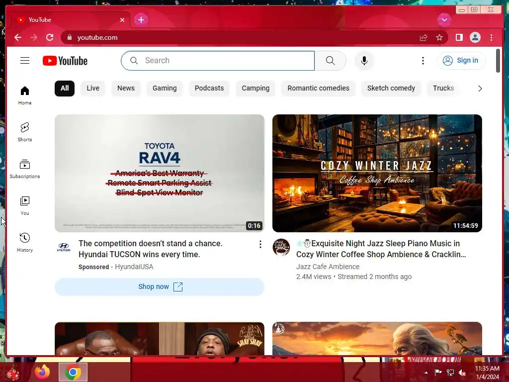Click the page vertical scrollbar

[x=498, y=61]
